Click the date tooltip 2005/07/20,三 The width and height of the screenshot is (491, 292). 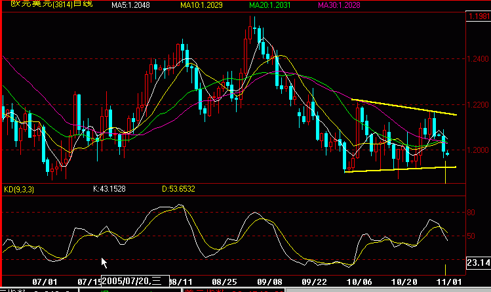[x=135, y=281]
